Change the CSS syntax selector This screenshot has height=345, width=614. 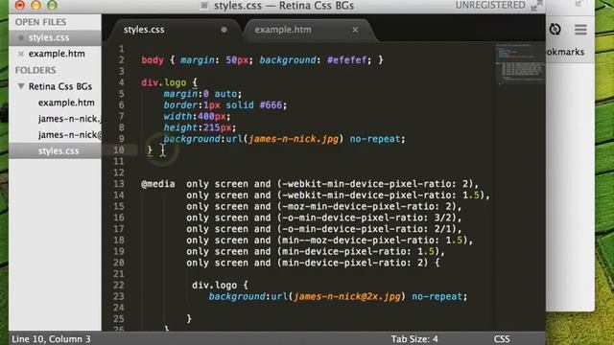(x=502, y=338)
